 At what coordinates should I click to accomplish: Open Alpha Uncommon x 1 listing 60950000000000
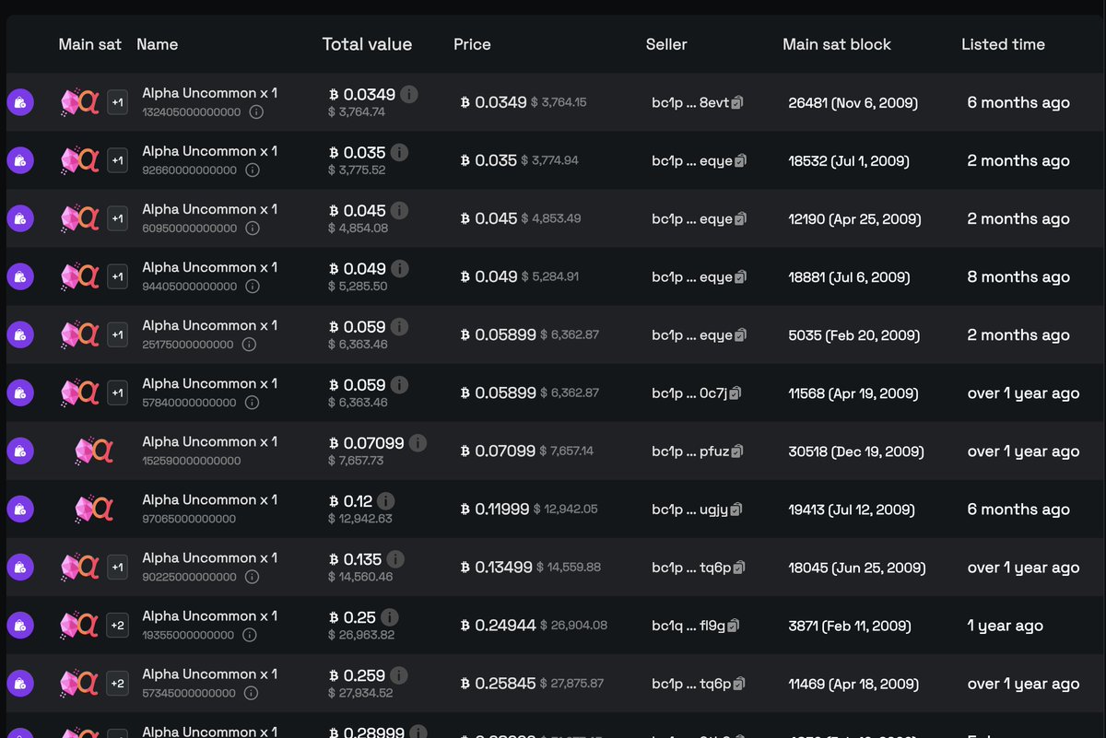click(x=210, y=209)
